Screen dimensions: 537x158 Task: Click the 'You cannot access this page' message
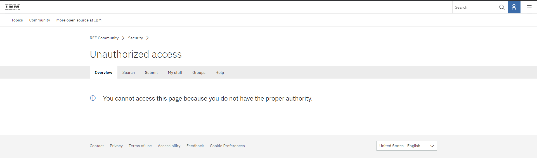point(208,98)
